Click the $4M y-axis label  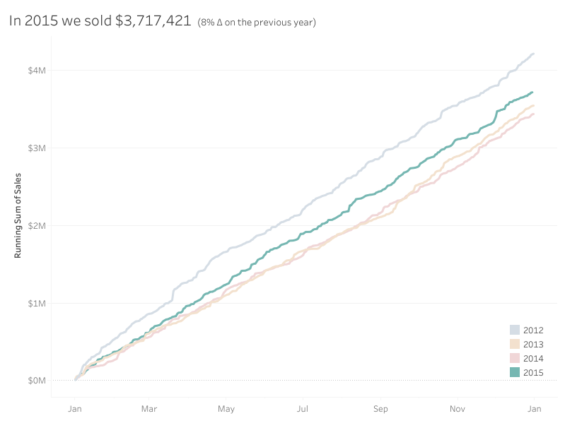click(x=37, y=71)
